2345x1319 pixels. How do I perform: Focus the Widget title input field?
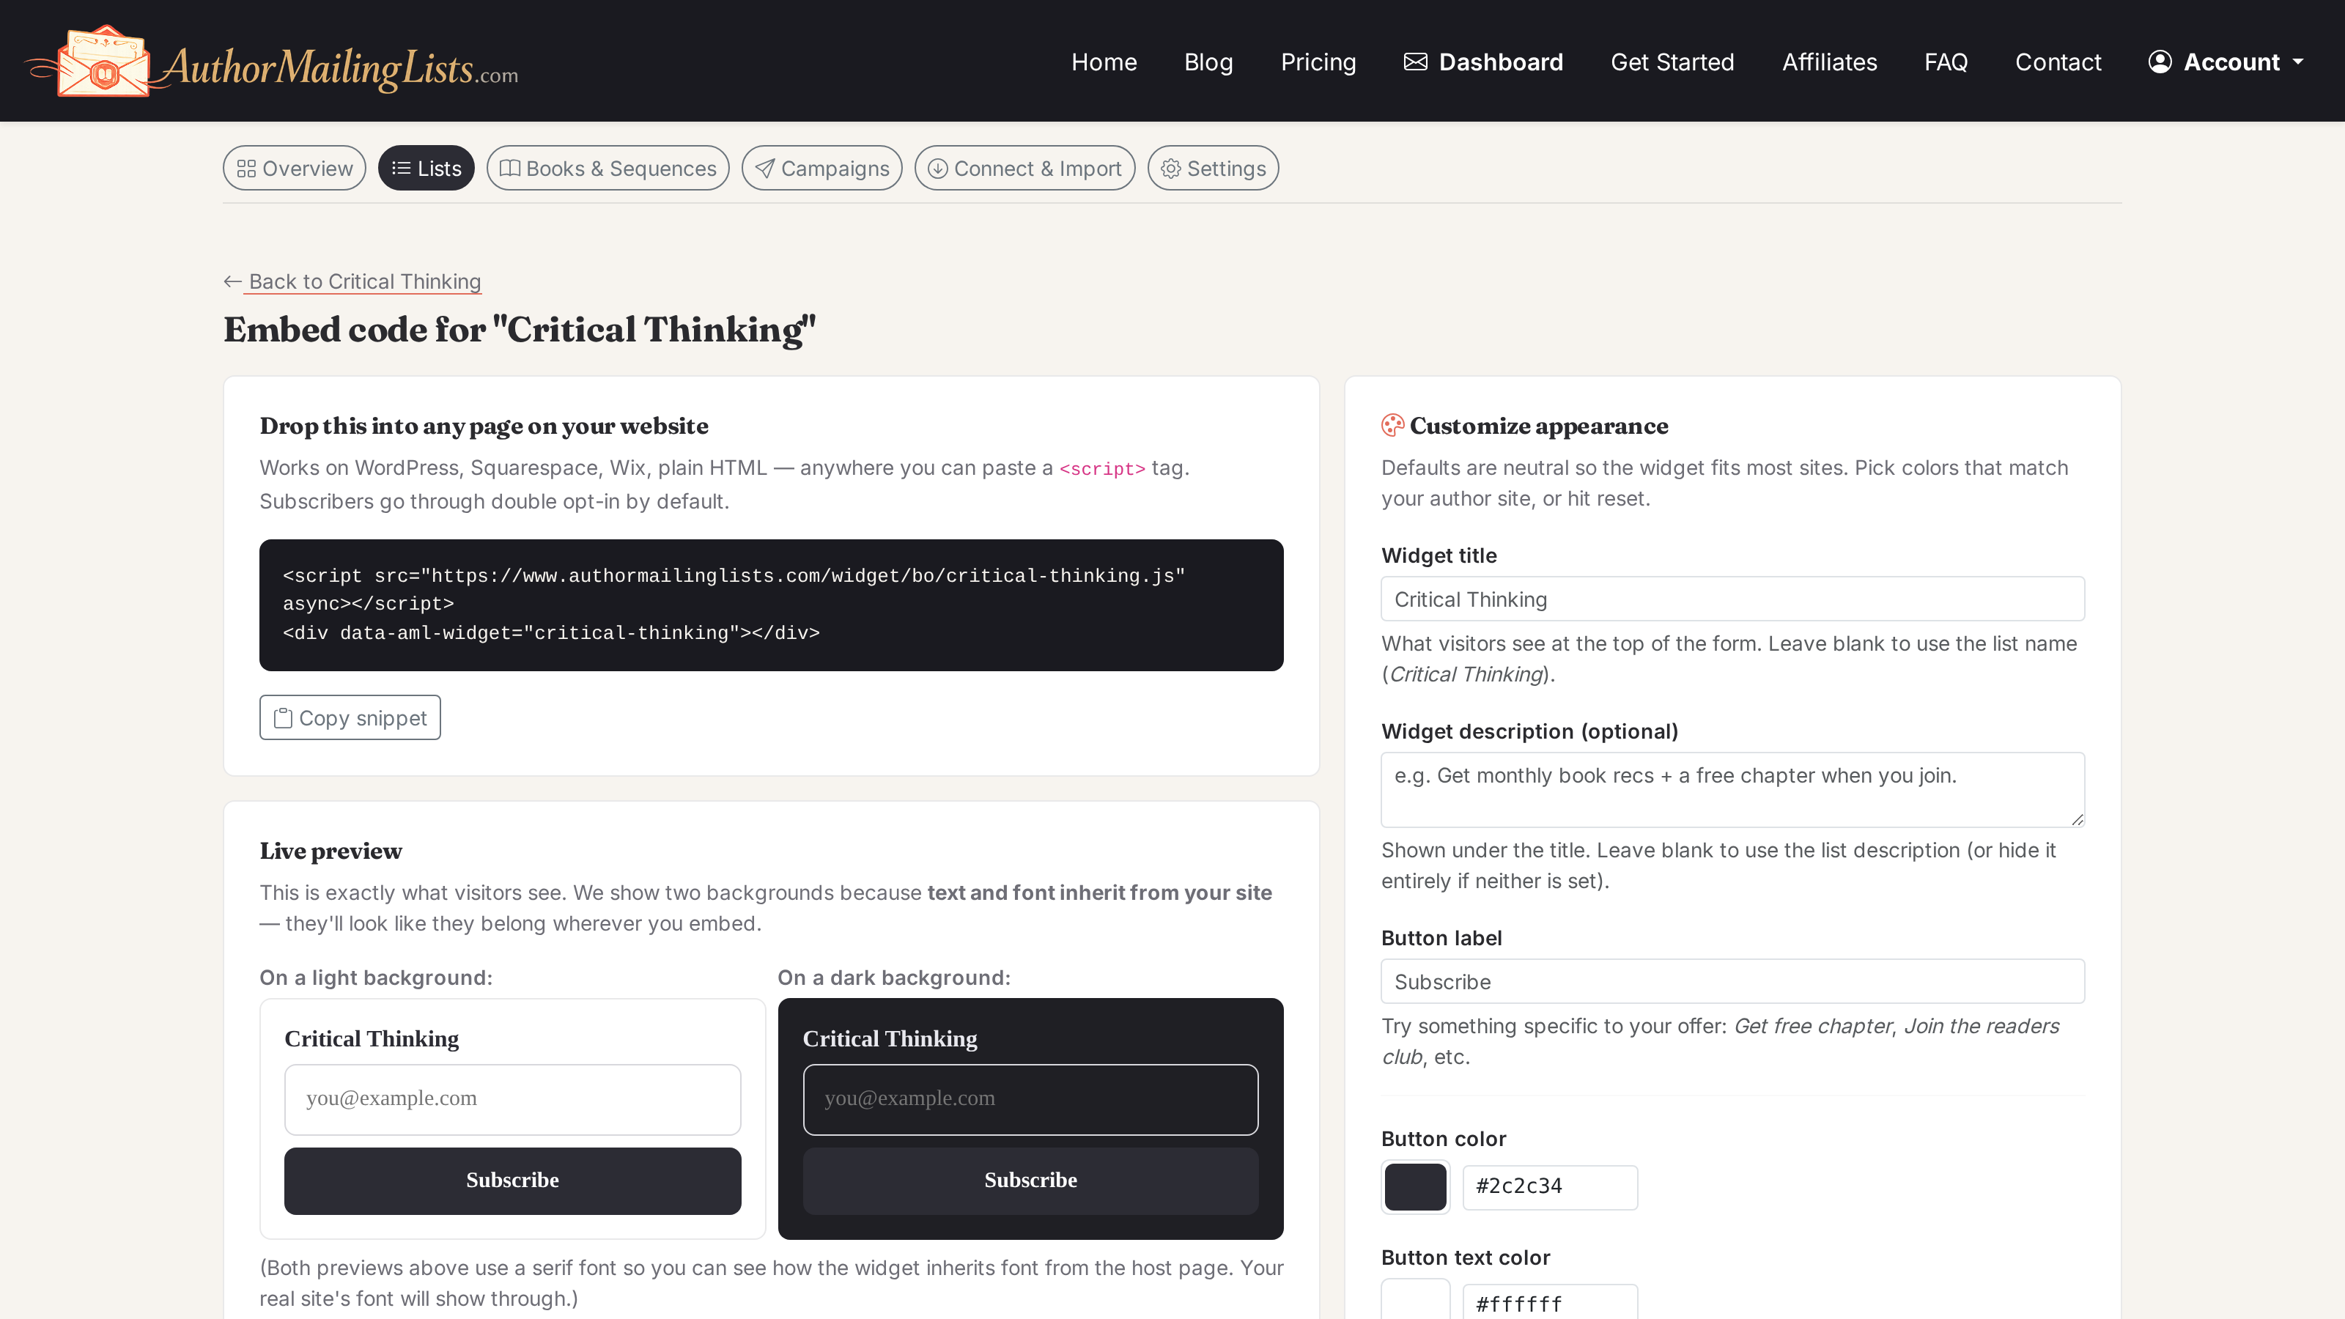click(x=1732, y=599)
